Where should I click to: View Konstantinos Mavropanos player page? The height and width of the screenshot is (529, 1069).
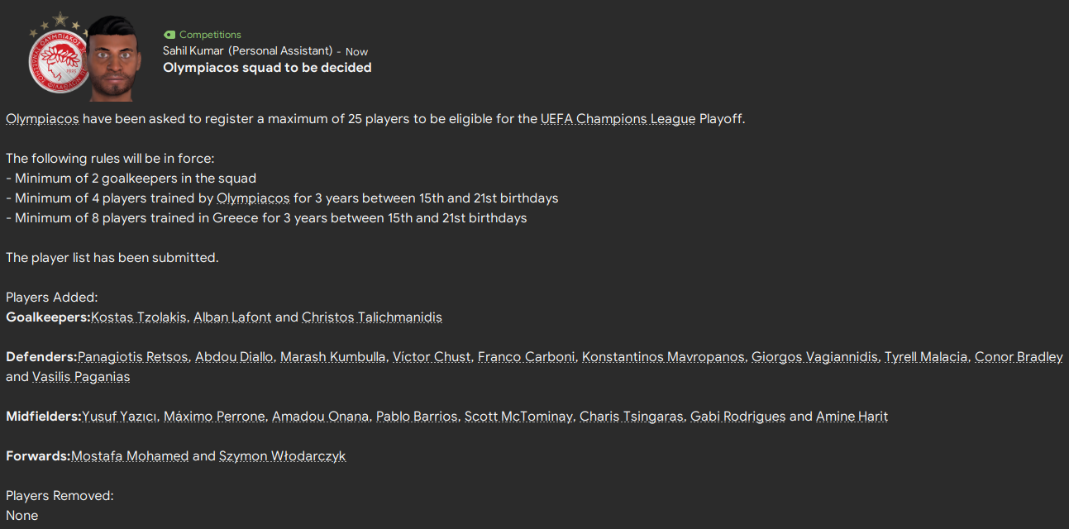663,357
